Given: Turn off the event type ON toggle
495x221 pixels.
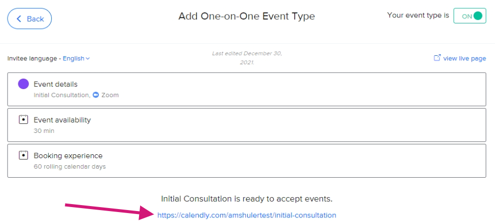Looking at the screenshot, I should [x=470, y=16].
